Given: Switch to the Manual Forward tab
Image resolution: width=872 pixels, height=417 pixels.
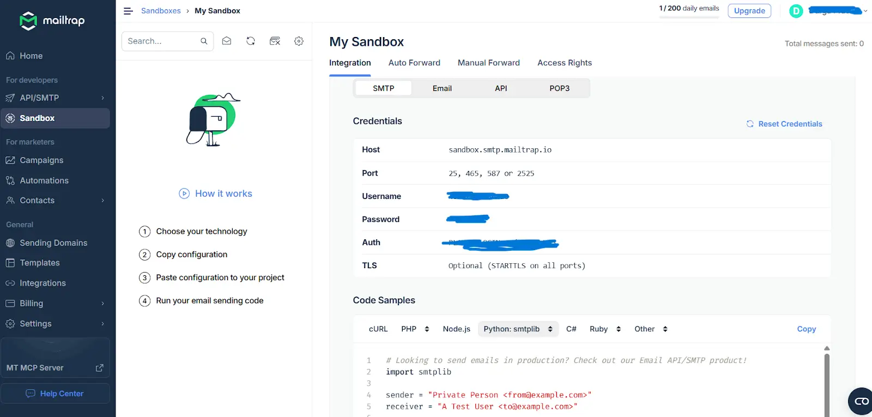Looking at the screenshot, I should point(489,63).
